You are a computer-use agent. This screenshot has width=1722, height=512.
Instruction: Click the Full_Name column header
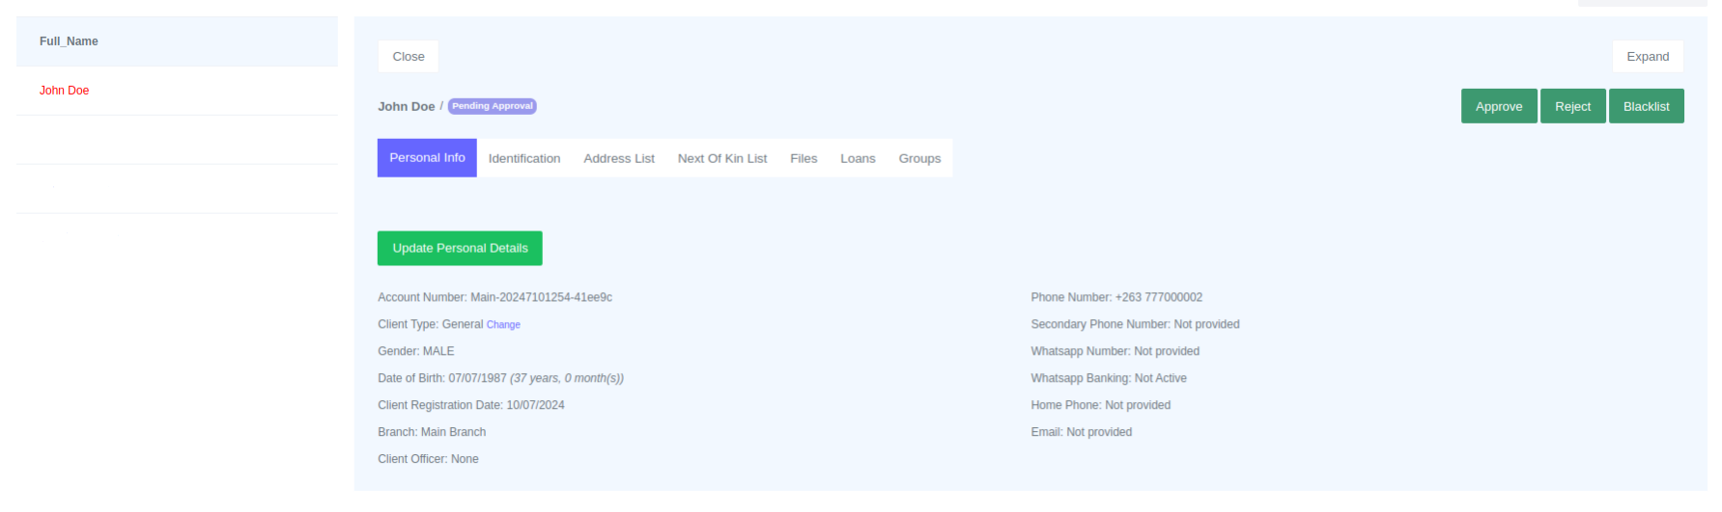69,41
